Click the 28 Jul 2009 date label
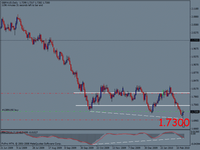Viewport: 200px width, 150px height. pyautogui.click(x=38, y=148)
